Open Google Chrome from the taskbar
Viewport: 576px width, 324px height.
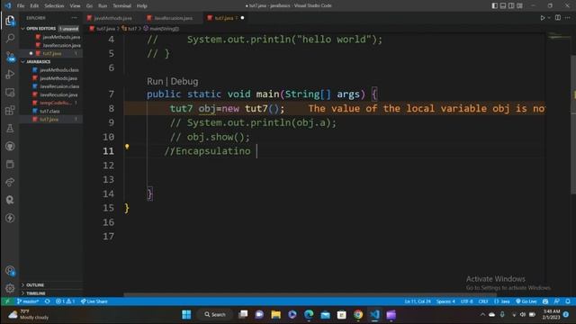[x=358, y=314]
